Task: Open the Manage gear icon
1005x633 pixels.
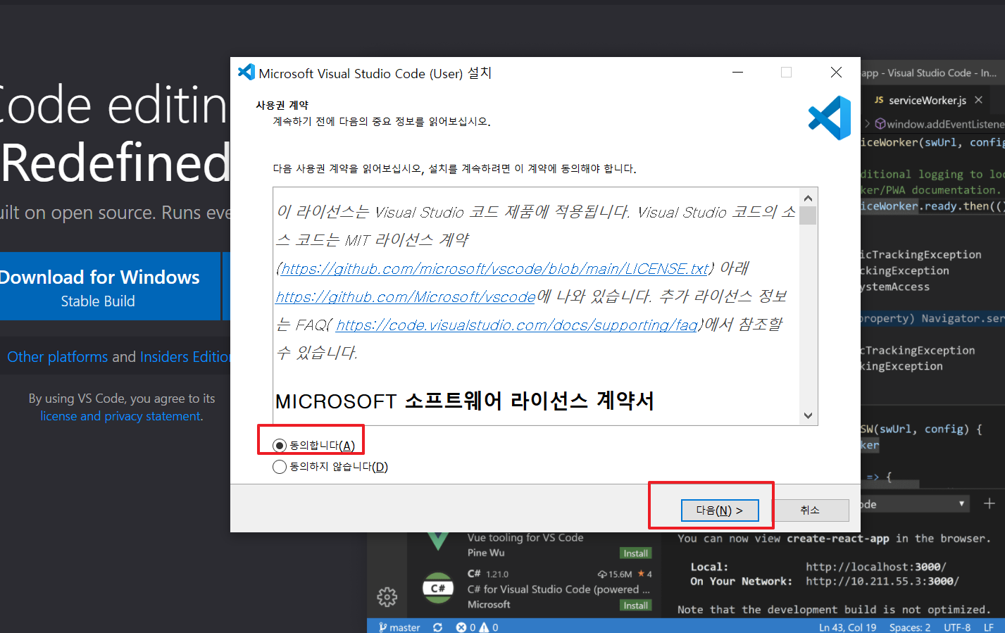Action: [x=387, y=597]
